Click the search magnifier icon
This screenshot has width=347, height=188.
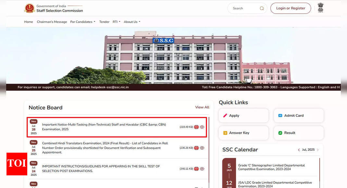pos(262,8)
